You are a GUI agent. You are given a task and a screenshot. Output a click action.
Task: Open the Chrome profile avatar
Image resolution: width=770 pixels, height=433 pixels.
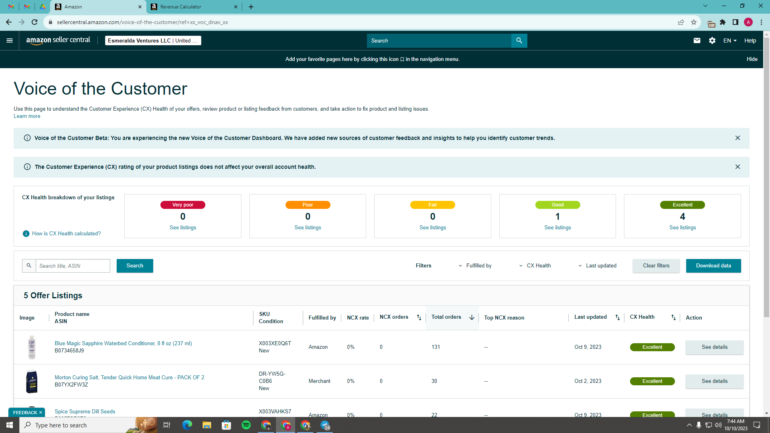click(748, 22)
